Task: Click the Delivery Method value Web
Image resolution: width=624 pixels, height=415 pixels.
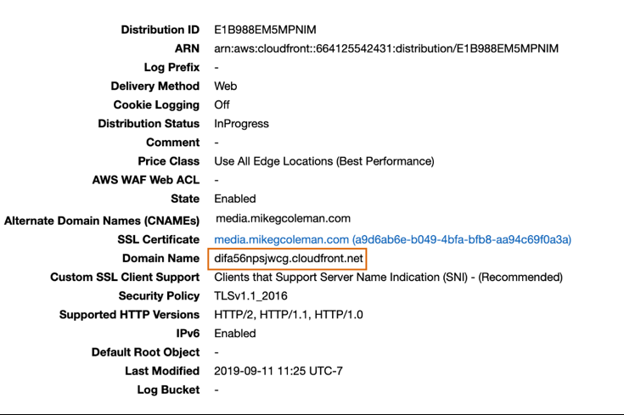Action: pyautogui.click(x=225, y=86)
